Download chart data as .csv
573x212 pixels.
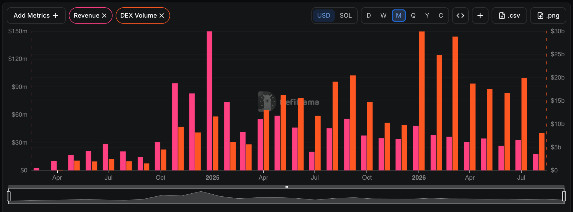click(x=509, y=16)
